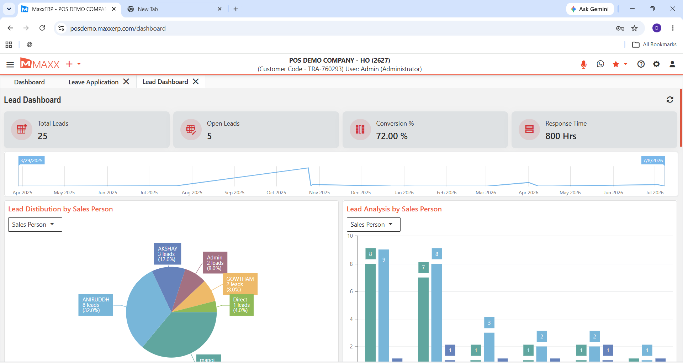Open the Chrome profile D avatar
The image size is (683, 363).
(x=657, y=28)
